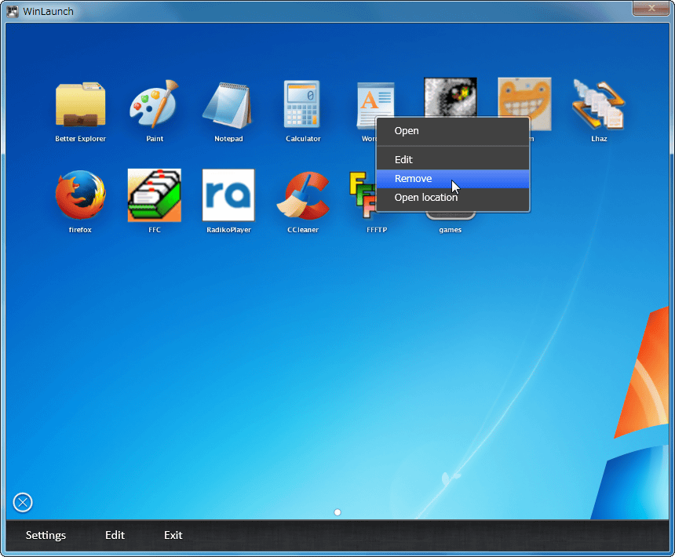Click the FFFTP icon
This screenshot has width=675, height=557.
[362, 194]
